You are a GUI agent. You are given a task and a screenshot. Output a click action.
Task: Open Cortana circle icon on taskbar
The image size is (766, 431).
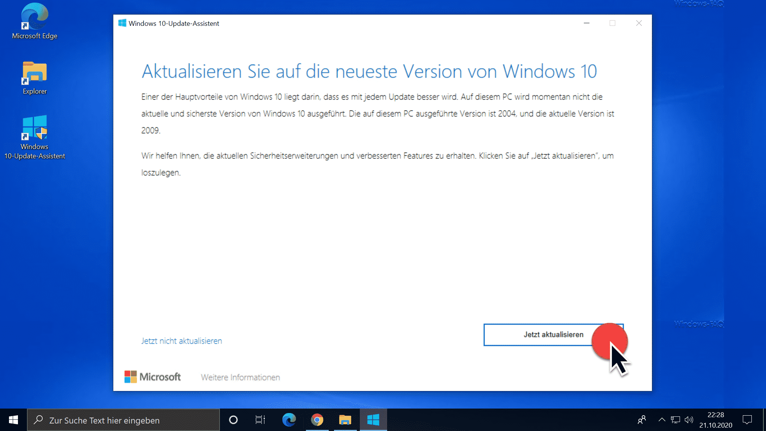click(x=233, y=420)
